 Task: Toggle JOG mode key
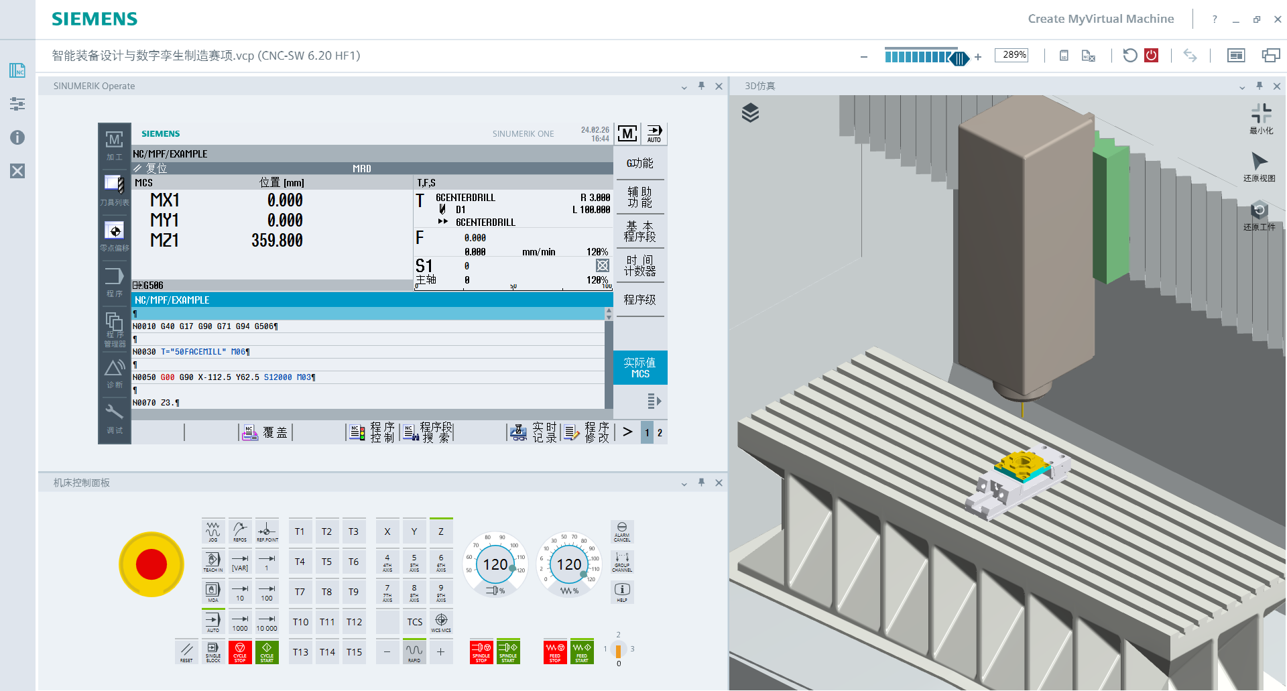click(213, 531)
